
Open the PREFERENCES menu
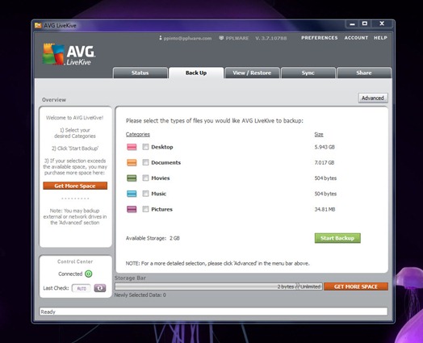[320, 38]
